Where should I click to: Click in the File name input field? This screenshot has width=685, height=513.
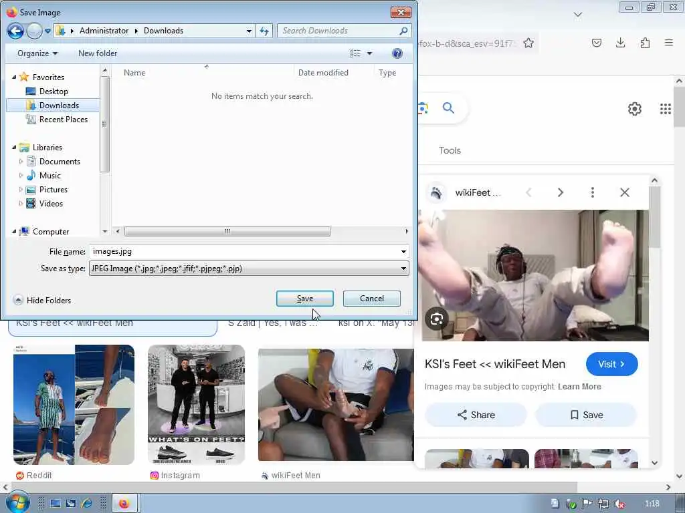tap(243, 251)
